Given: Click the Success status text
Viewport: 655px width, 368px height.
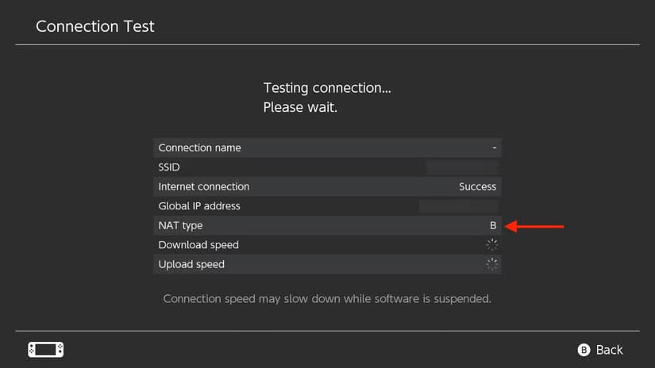Looking at the screenshot, I should (x=477, y=186).
